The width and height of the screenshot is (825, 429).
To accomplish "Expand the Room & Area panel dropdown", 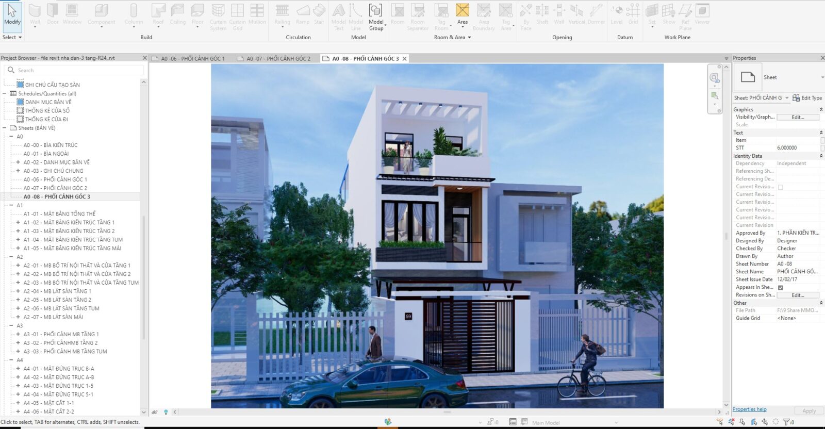I will 453,37.
